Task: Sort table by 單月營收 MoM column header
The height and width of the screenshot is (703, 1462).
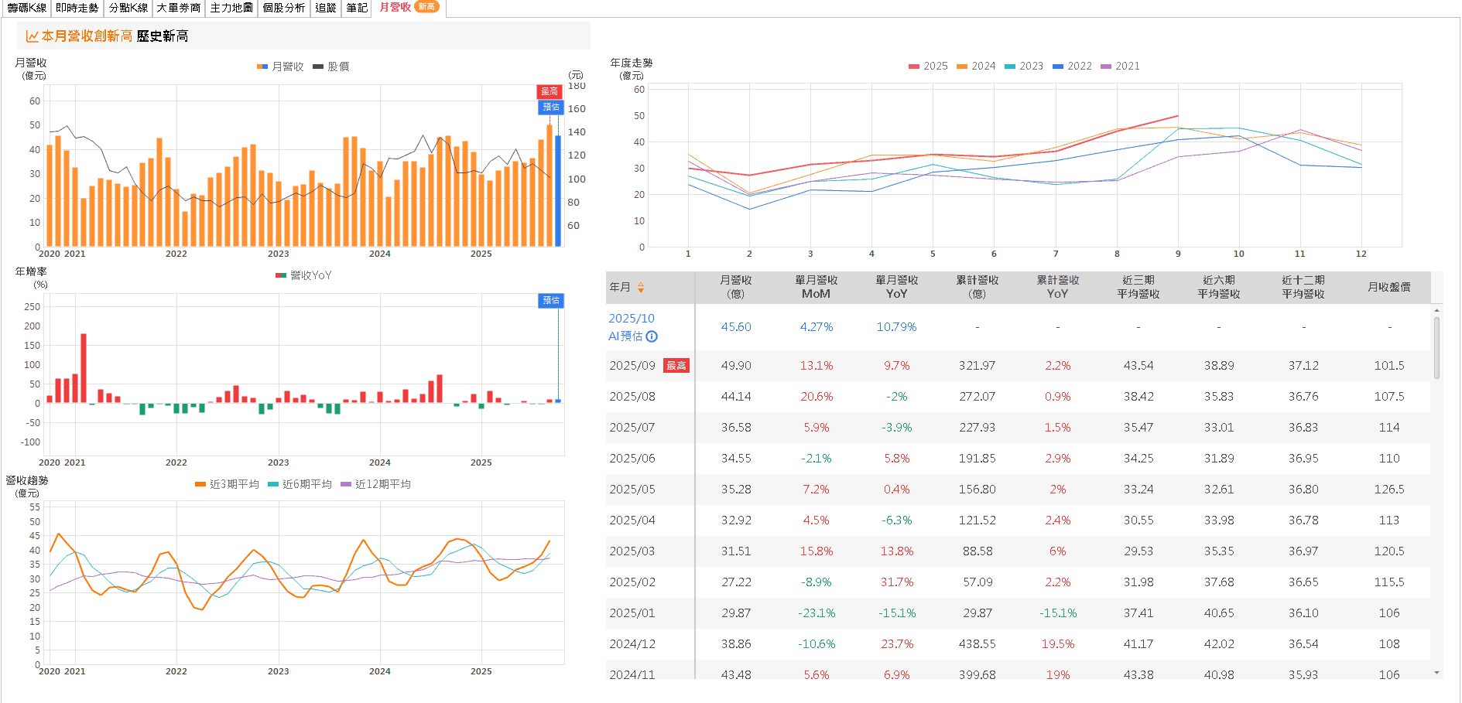Action: [816, 287]
